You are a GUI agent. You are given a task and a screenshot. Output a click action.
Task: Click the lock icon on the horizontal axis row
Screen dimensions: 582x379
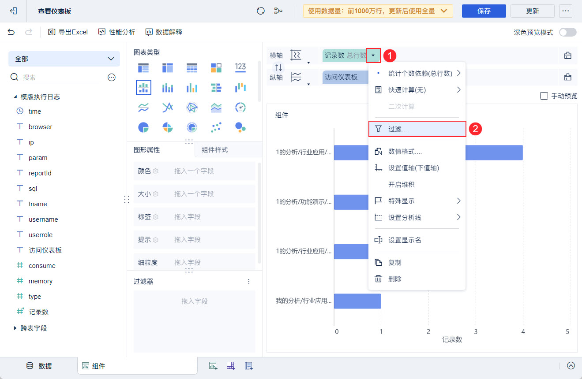click(567, 56)
